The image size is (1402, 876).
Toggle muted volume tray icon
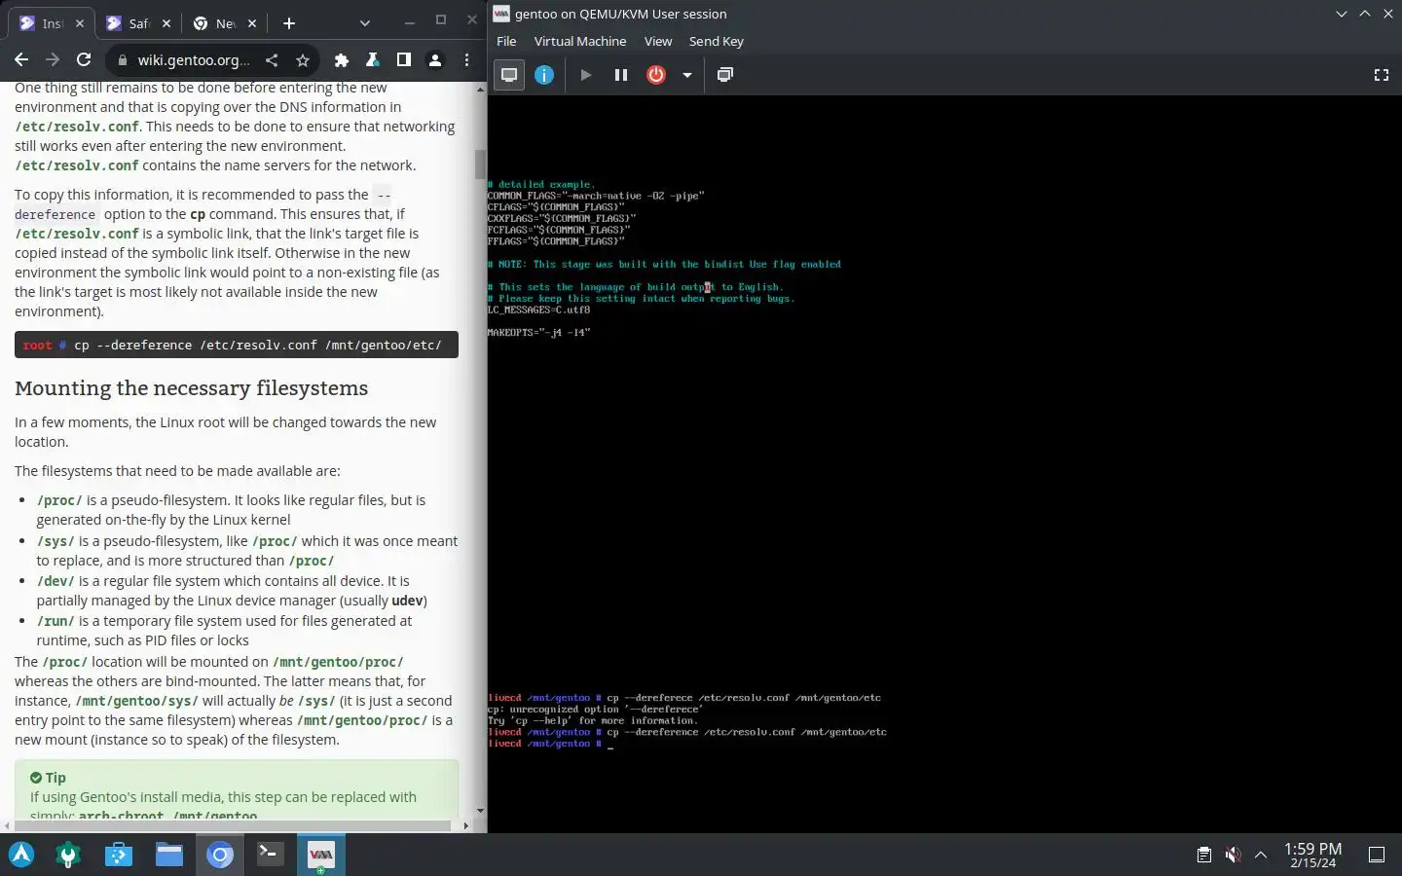coord(1233,855)
